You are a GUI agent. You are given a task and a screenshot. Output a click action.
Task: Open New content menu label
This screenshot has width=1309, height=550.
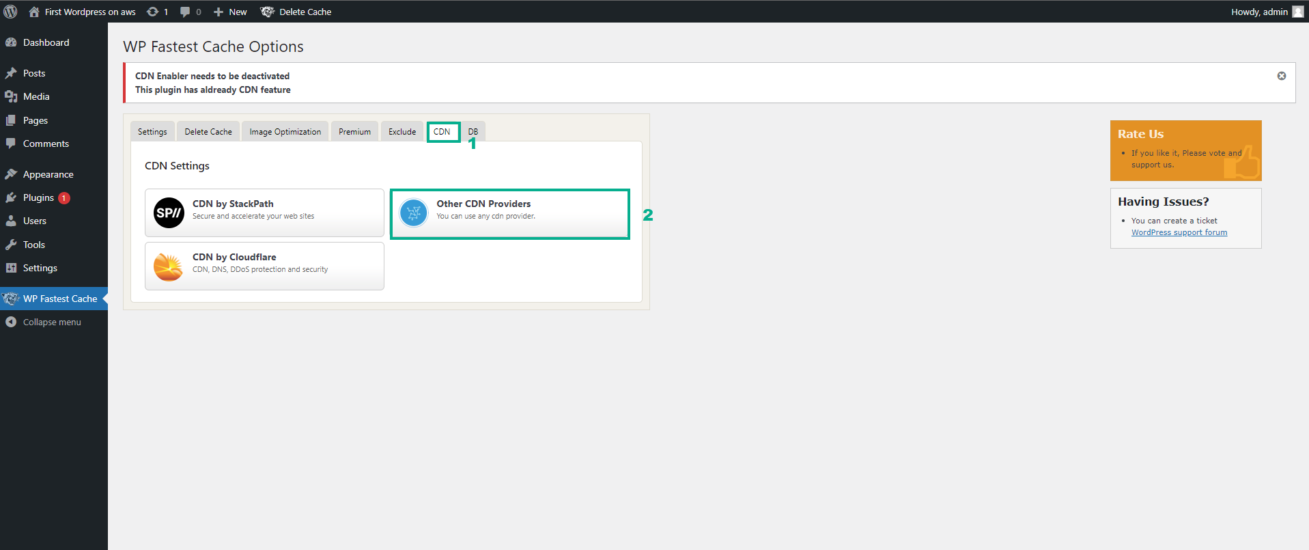pos(238,12)
